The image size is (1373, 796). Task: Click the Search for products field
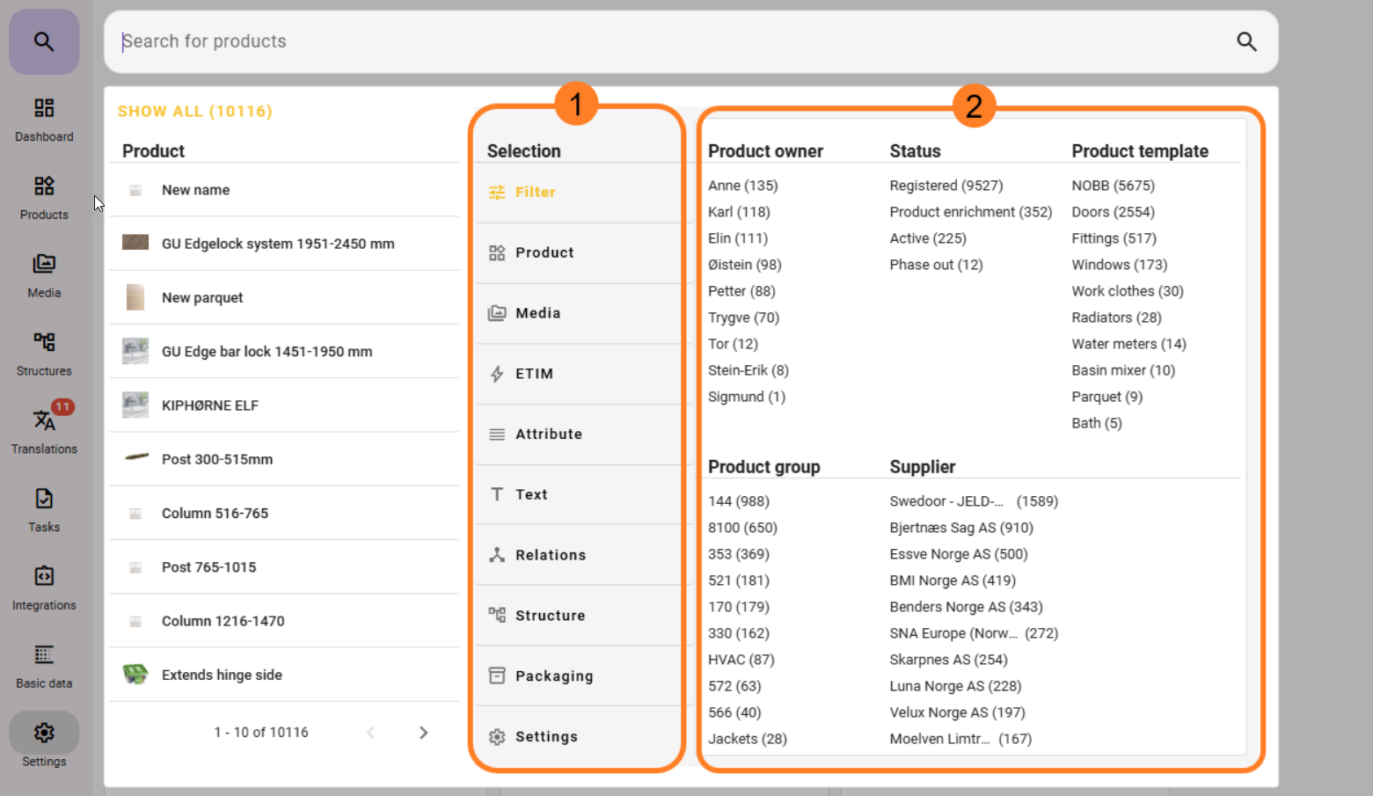668,41
